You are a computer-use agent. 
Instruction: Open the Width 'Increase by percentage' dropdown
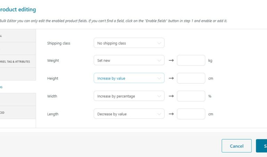[129, 96]
